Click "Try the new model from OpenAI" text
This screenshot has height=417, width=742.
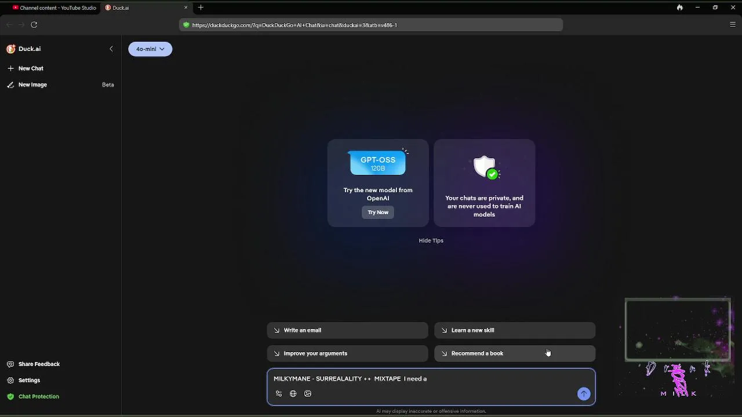click(x=378, y=194)
